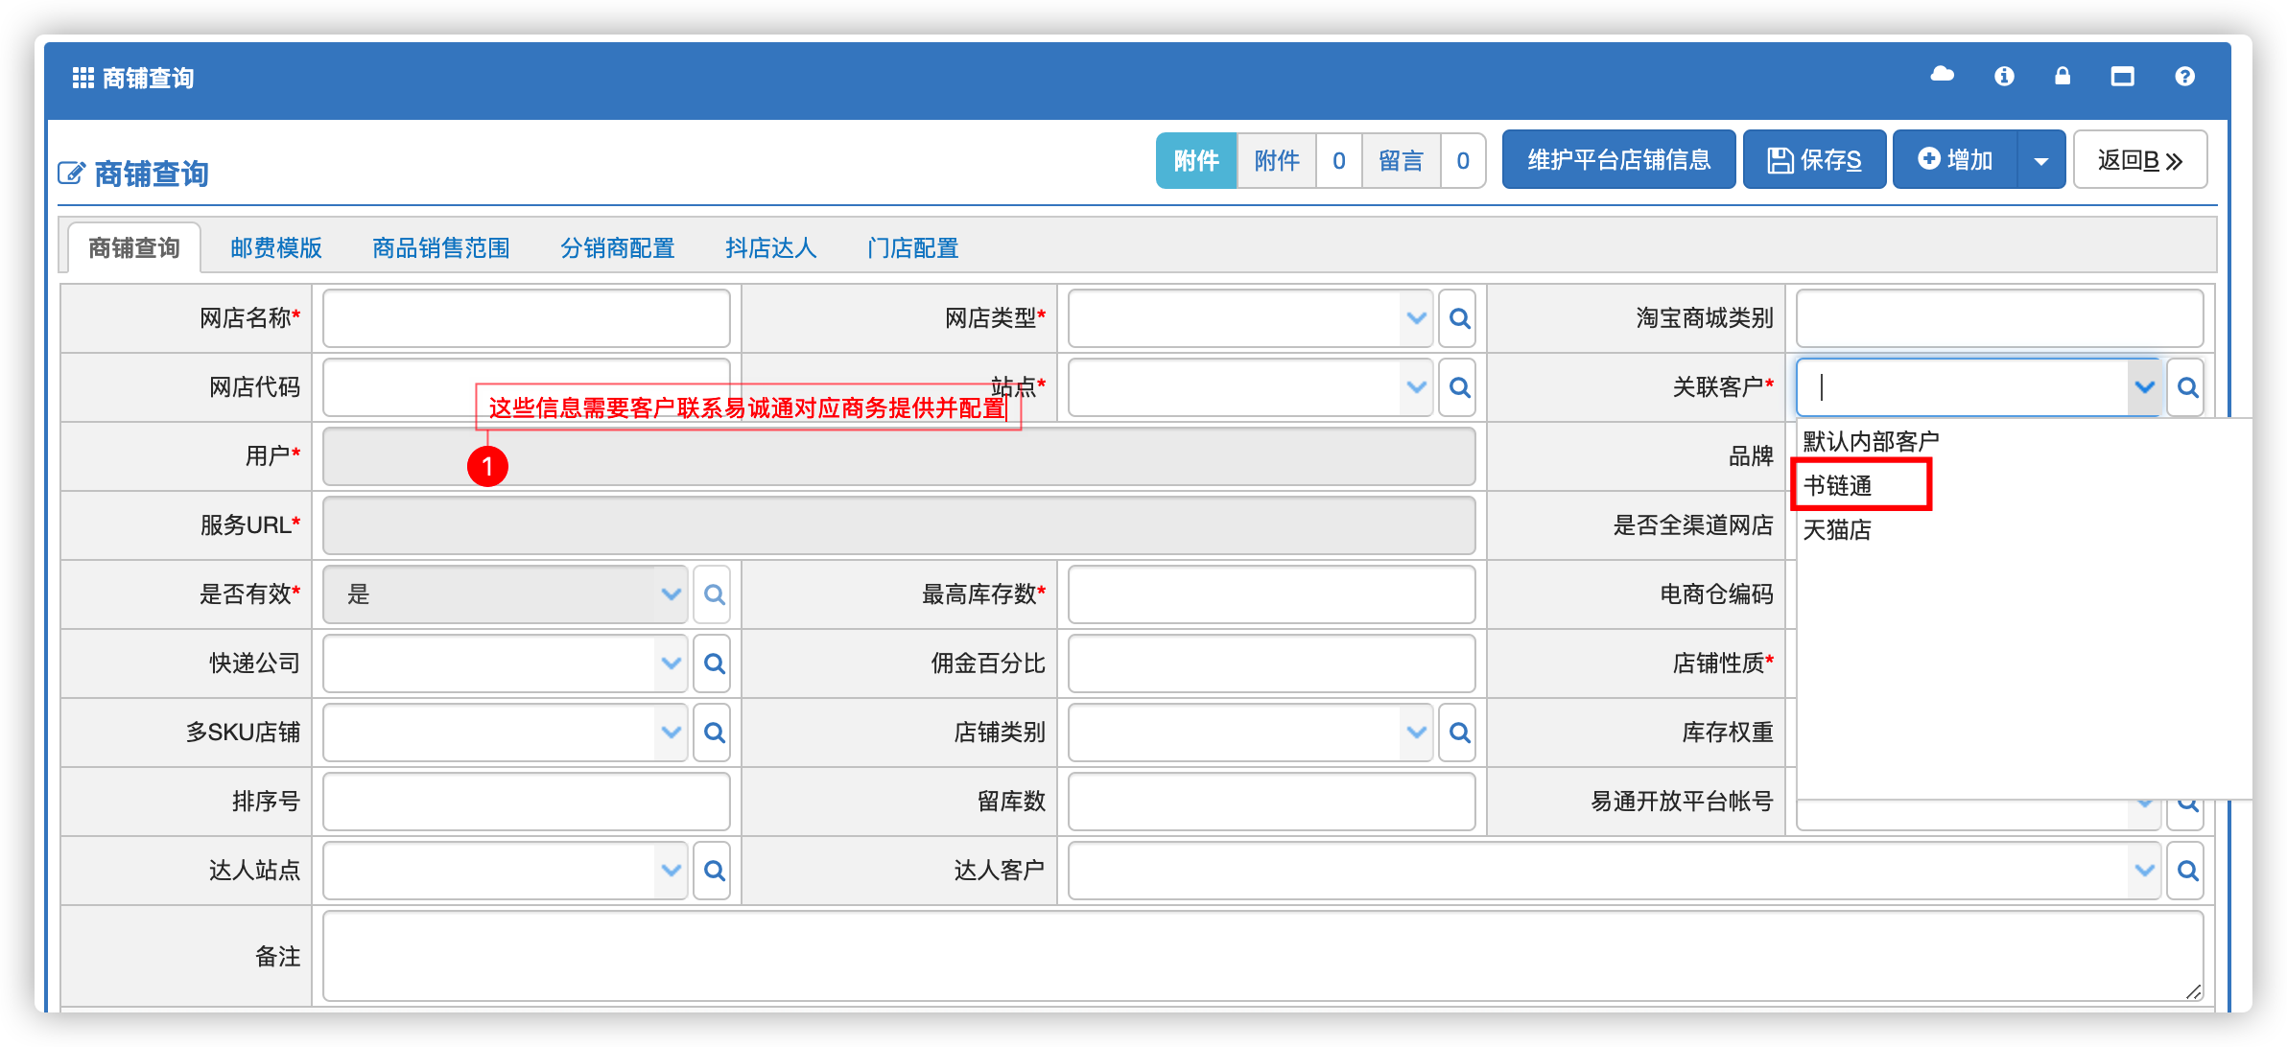
Task: Open the 商品销售范围 tab
Action: 440,248
